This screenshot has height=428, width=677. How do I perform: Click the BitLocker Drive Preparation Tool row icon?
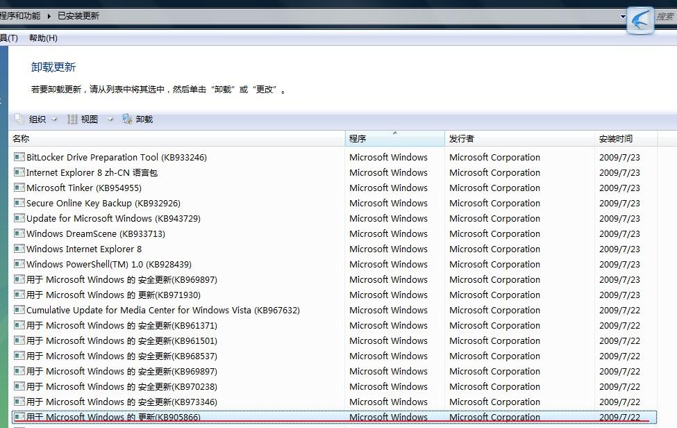tap(19, 157)
